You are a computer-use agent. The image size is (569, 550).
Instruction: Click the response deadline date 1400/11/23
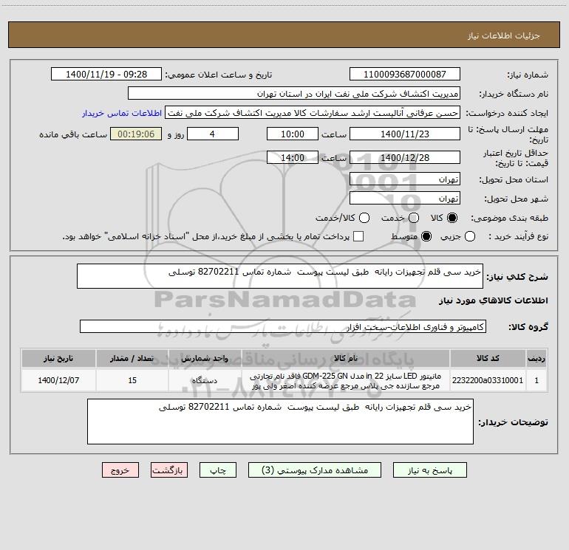click(405, 134)
